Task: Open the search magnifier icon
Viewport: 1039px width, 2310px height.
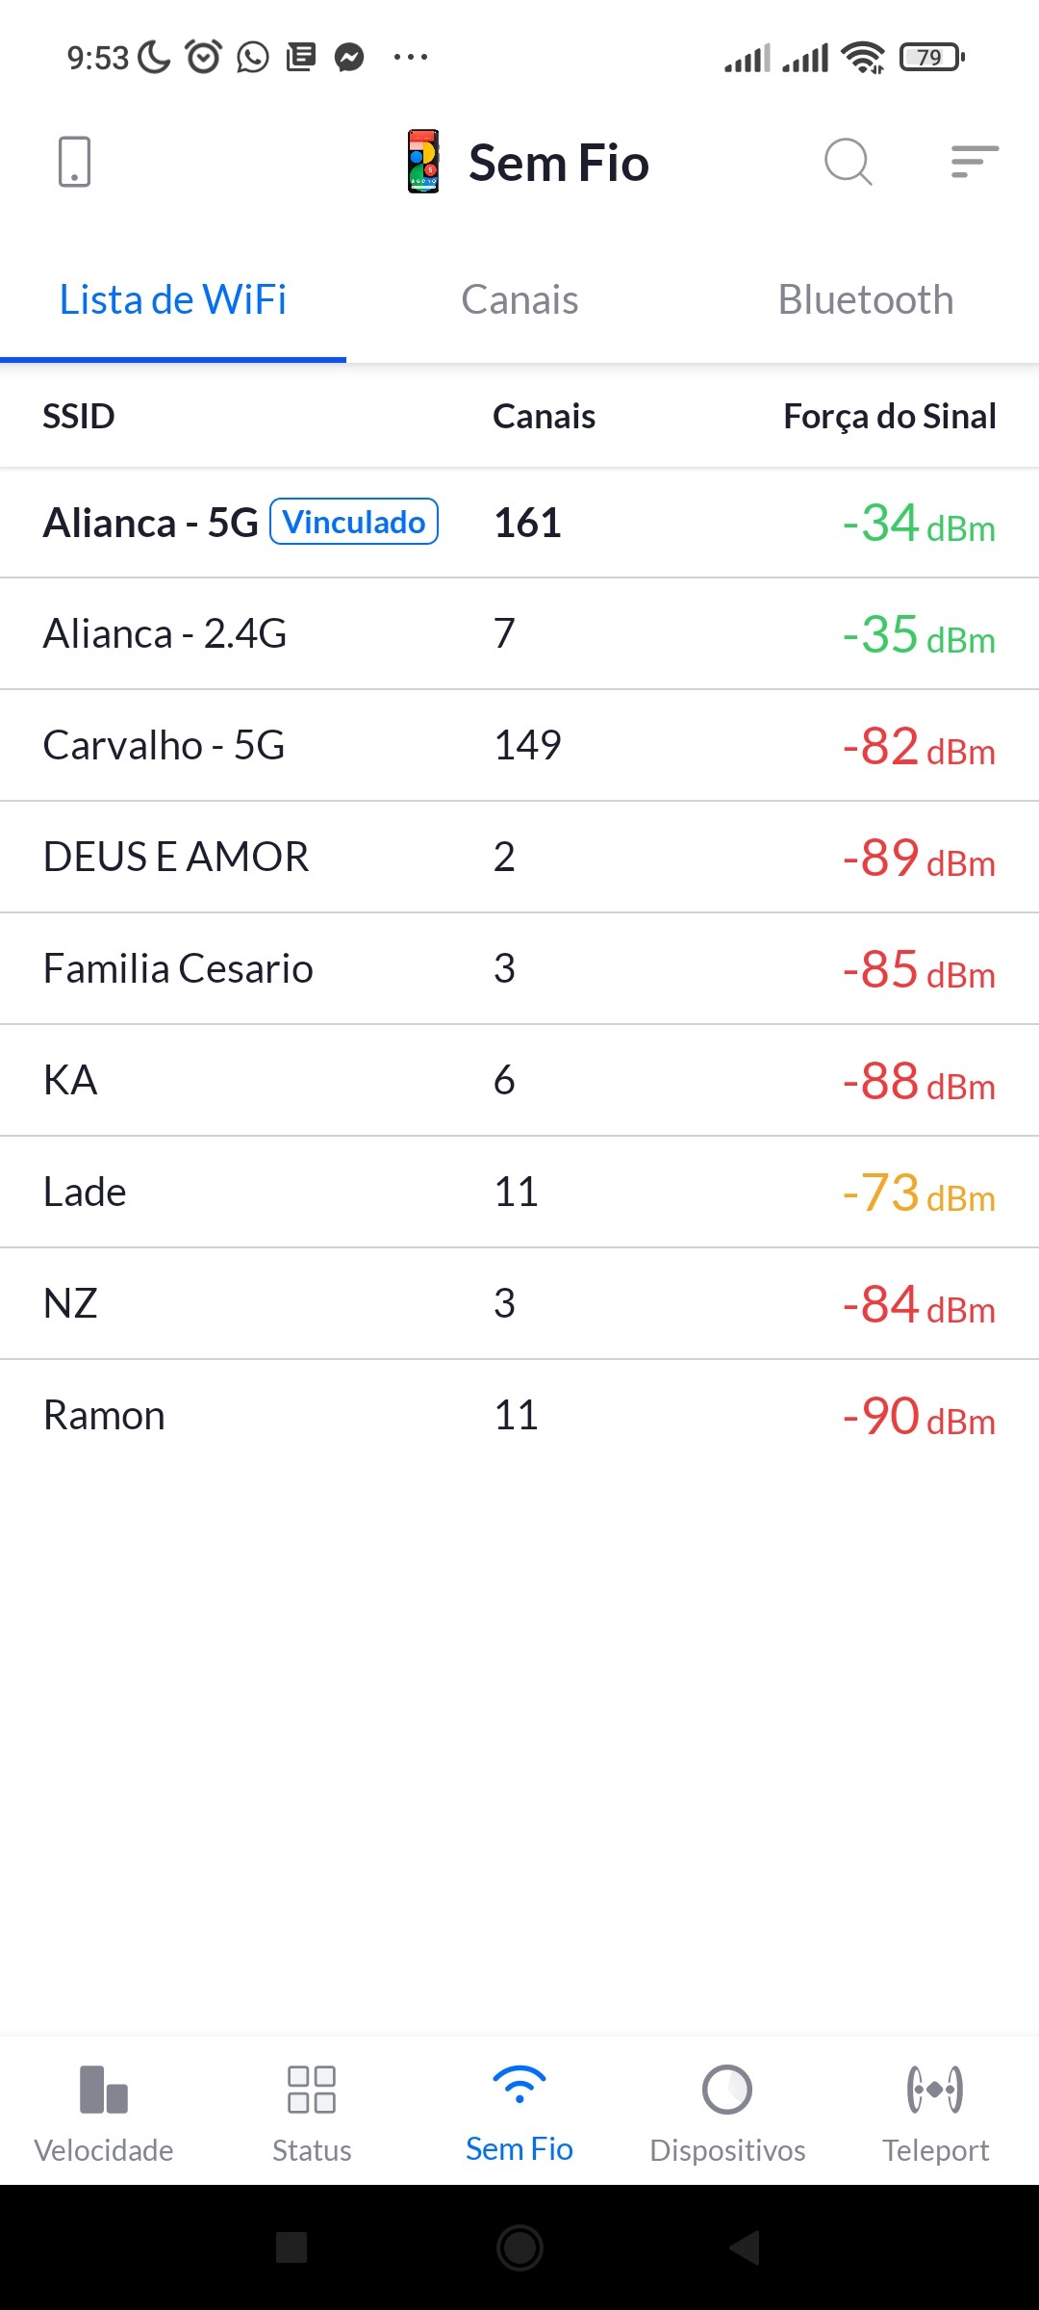Action: 848,162
